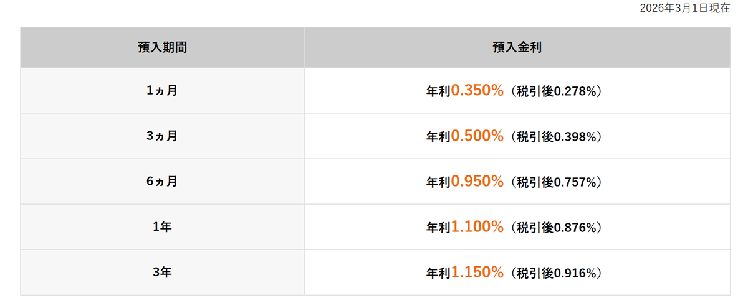Click the 預入期間 column header

click(x=162, y=47)
